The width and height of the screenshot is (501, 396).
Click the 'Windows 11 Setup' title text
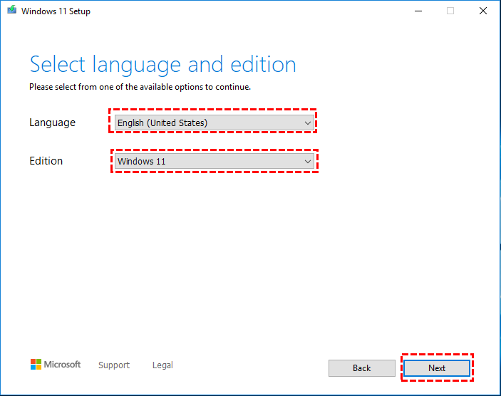coord(56,11)
